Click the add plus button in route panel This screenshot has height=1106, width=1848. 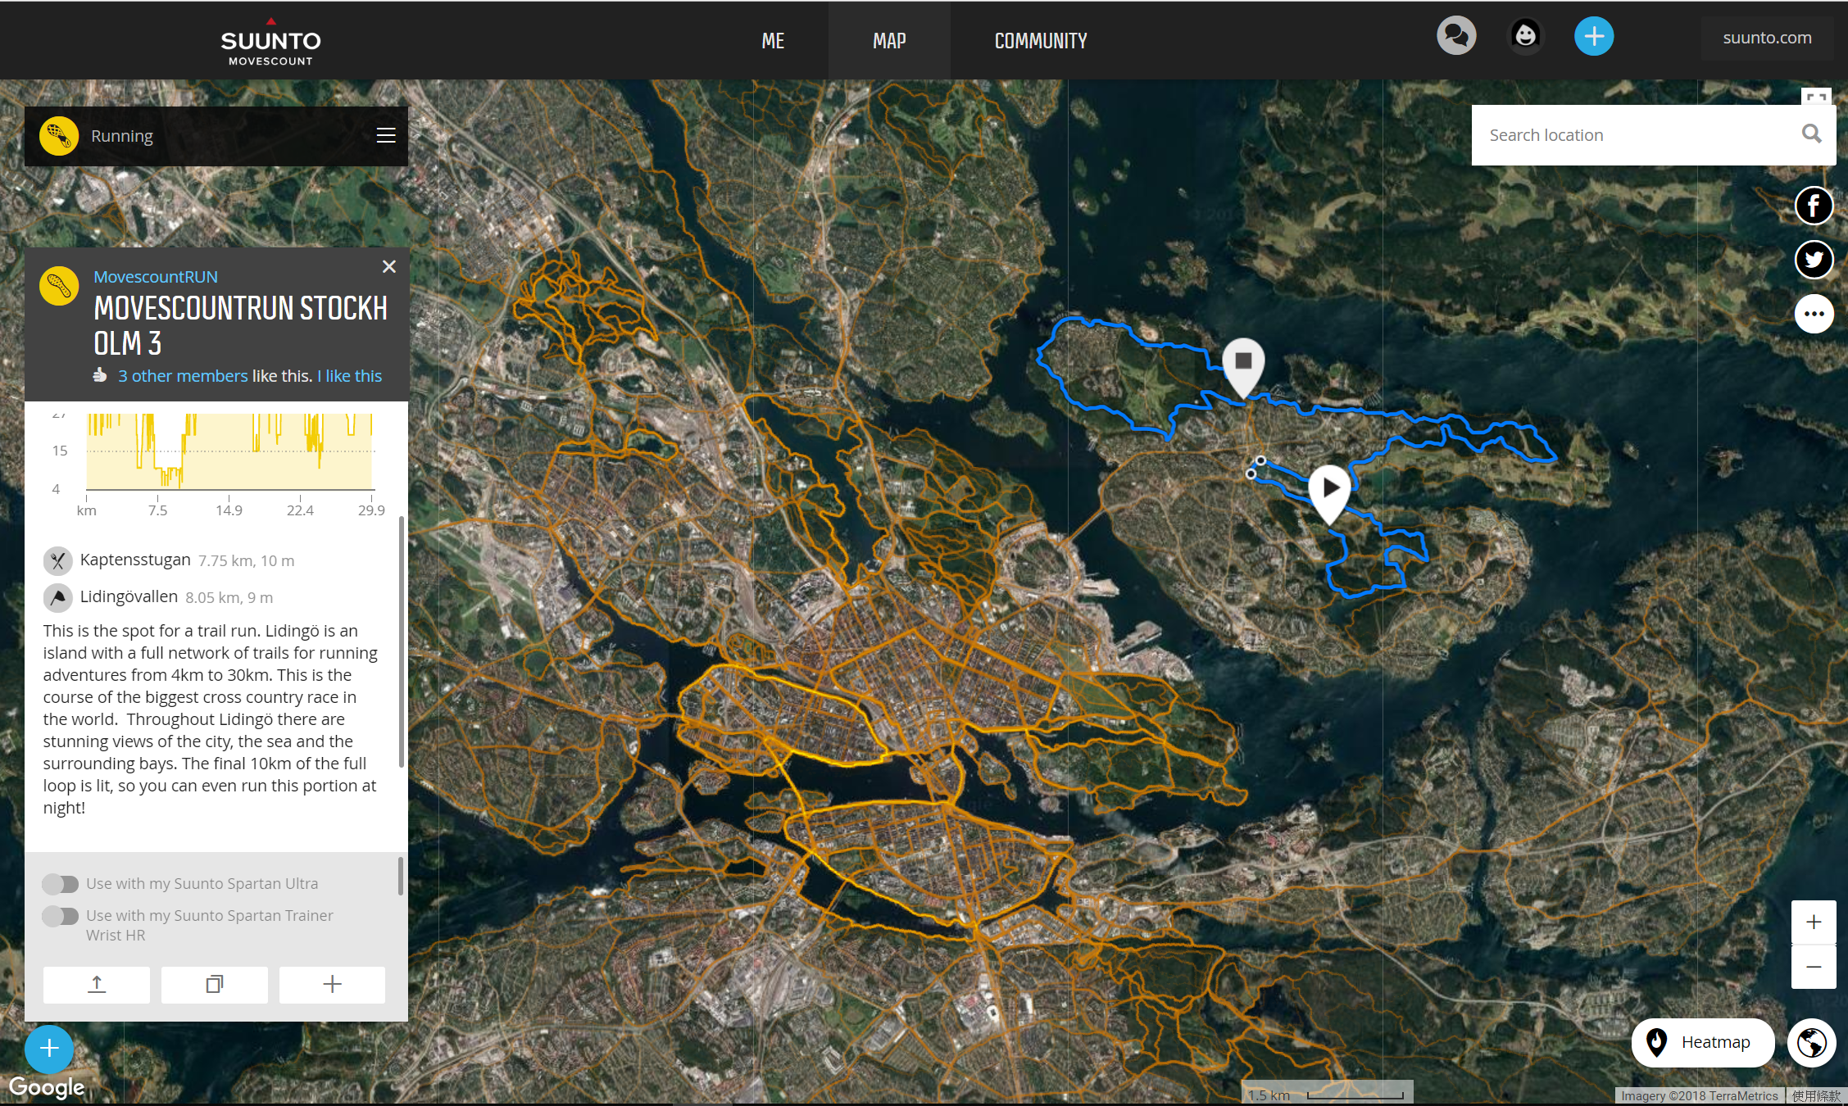click(x=332, y=985)
